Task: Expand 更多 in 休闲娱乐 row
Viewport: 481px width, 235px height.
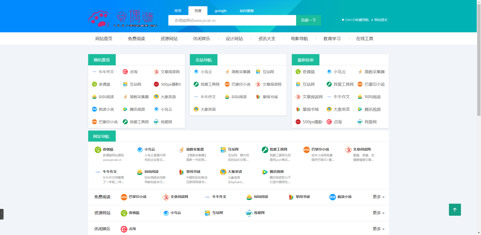Action: pyautogui.click(x=379, y=229)
